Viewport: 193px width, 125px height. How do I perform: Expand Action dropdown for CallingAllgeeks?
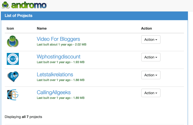point(151,93)
